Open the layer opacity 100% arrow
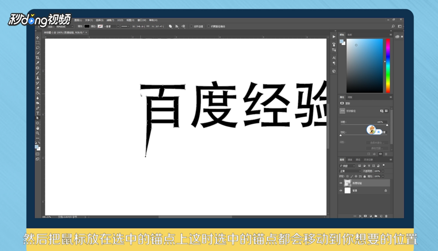Screen dimensions: 438x251 pos(383,171)
